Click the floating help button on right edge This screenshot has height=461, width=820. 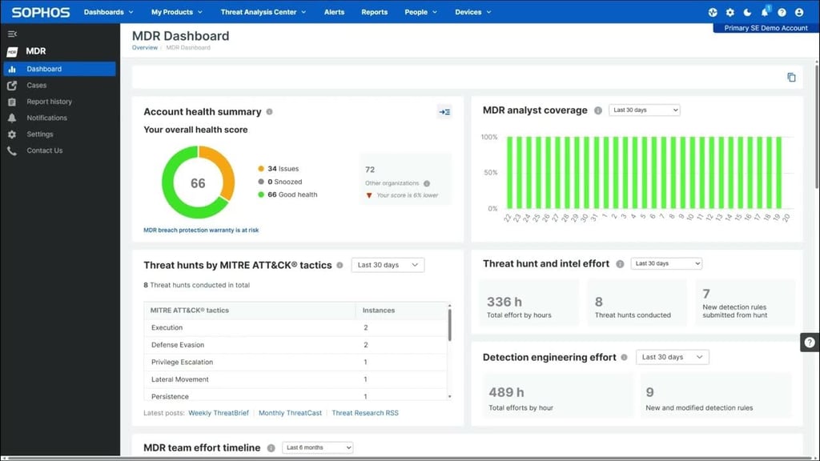click(810, 342)
